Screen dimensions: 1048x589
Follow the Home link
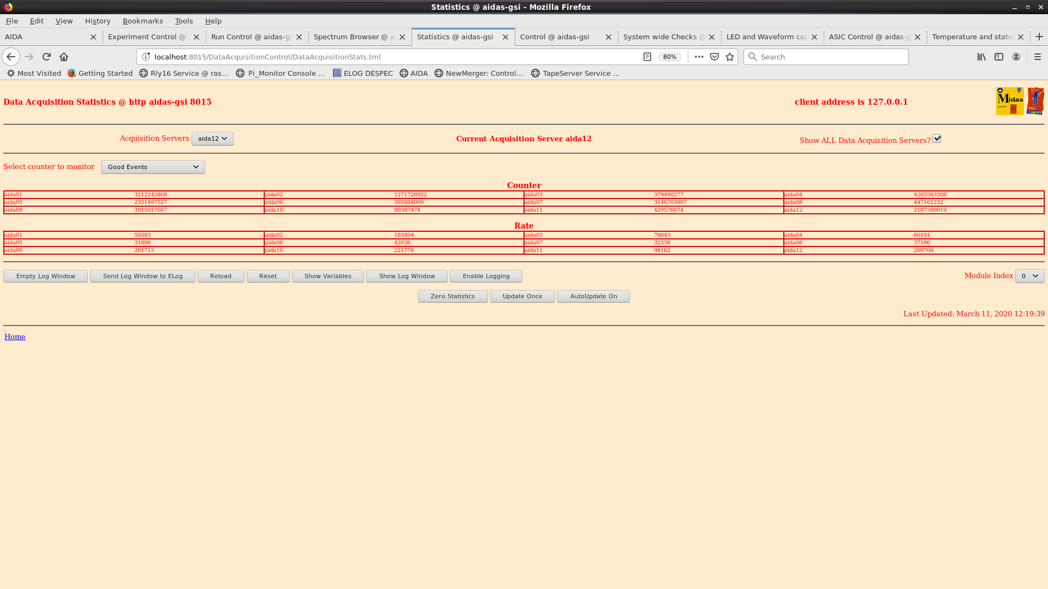(15, 336)
